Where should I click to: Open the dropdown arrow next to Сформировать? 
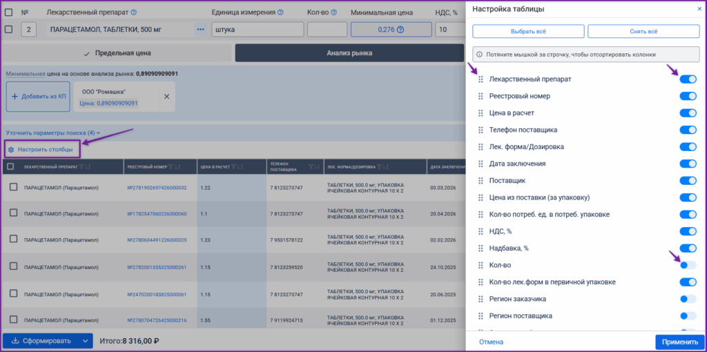(x=86, y=341)
